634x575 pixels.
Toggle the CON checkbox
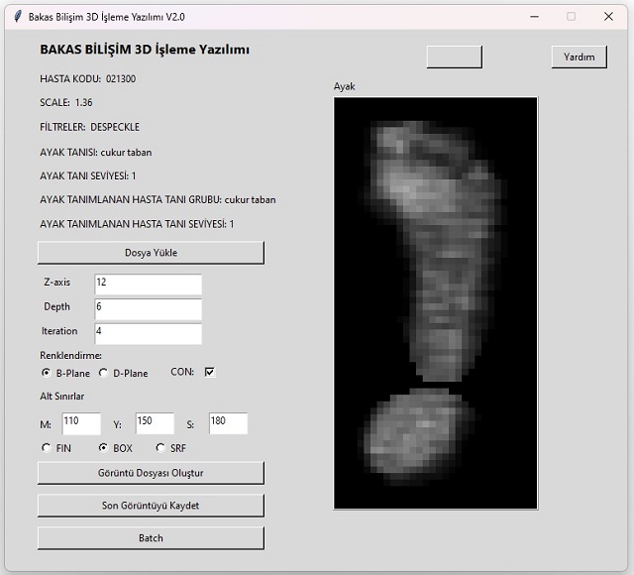[209, 372]
